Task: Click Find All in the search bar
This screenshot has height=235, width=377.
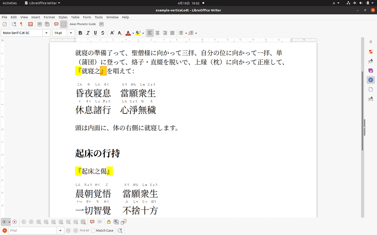Action: (x=84, y=230)
